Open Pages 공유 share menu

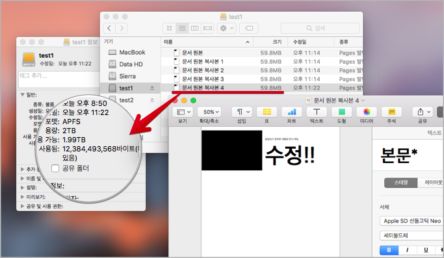pyautogui.click(x=423, y=112)
